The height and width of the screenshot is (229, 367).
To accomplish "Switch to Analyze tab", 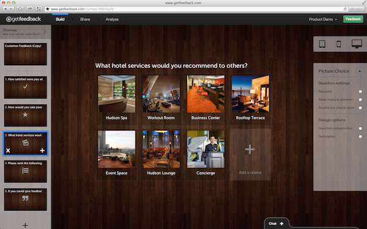I will 112,20.
